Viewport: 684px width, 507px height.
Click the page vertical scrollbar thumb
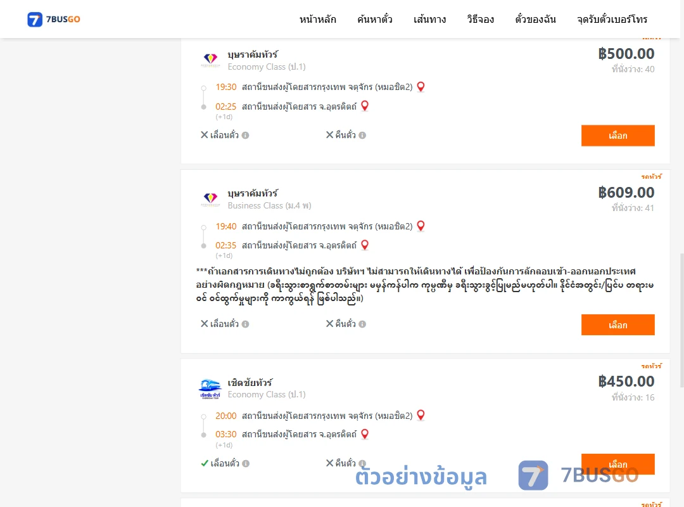click(682, 320)
